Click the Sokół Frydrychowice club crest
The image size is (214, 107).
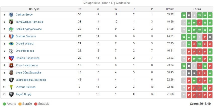pos(11,29)
